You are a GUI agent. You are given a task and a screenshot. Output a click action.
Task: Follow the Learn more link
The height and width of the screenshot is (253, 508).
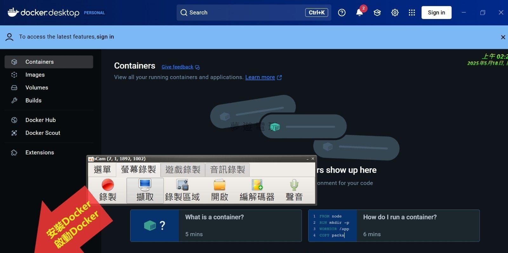coord(260,77)
